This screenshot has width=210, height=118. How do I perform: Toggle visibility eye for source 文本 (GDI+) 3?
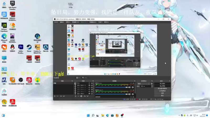point(89,89)
